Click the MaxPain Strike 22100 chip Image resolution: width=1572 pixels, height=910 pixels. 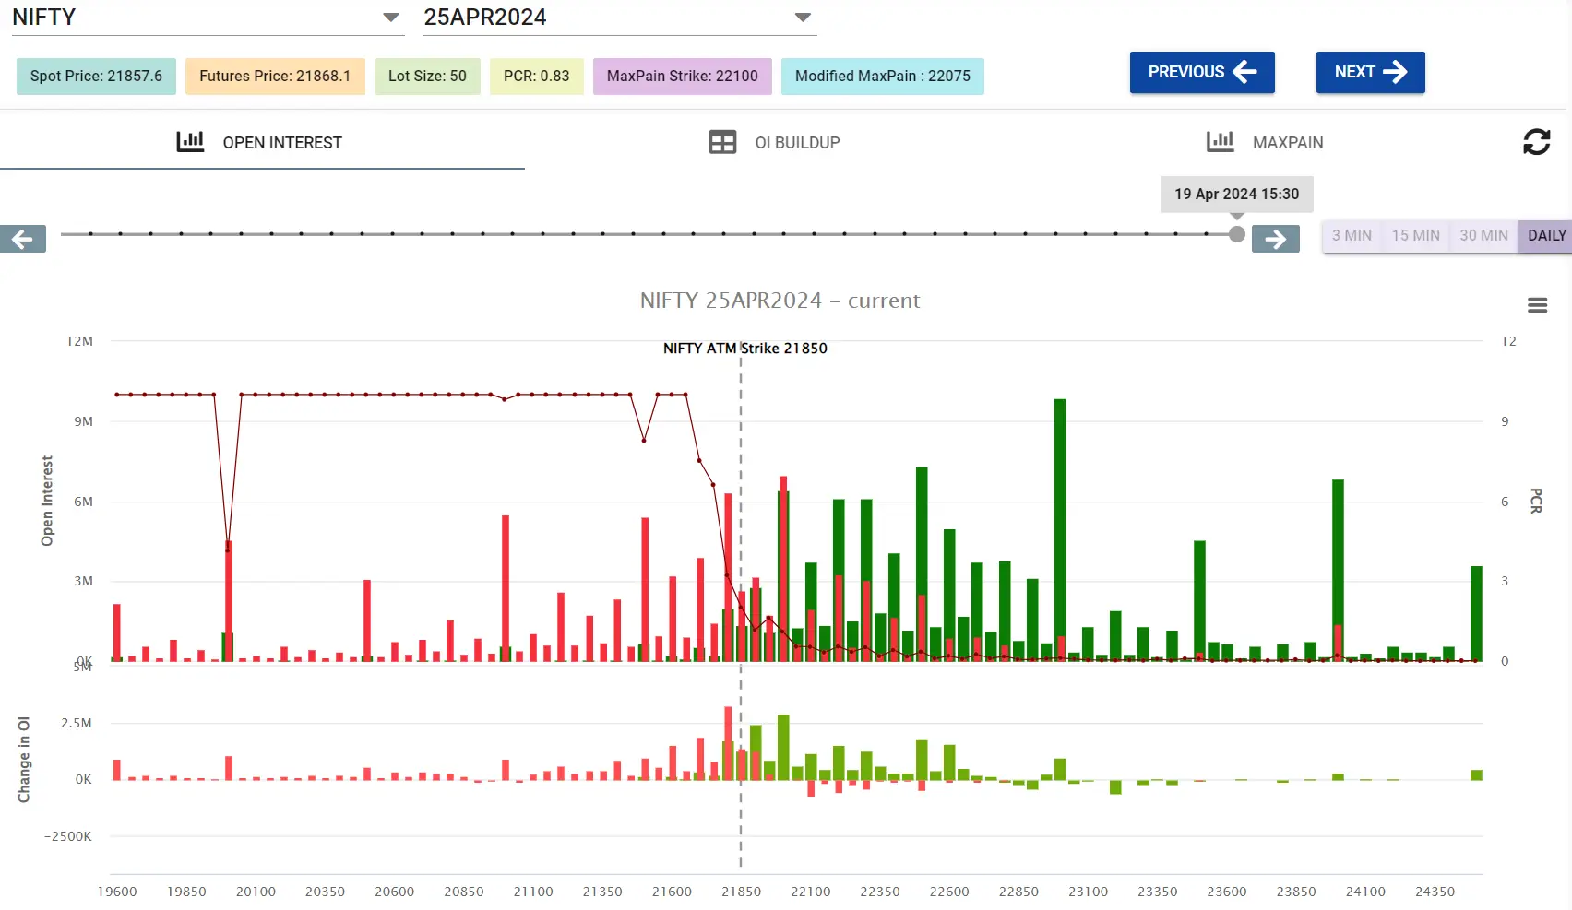682,76
